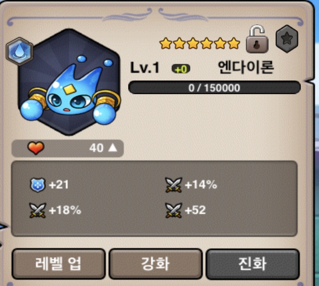Click the gray stat bonuses panel
This screenshot has height=286, width=319.
pyautogui.click(x=154, y=199)
